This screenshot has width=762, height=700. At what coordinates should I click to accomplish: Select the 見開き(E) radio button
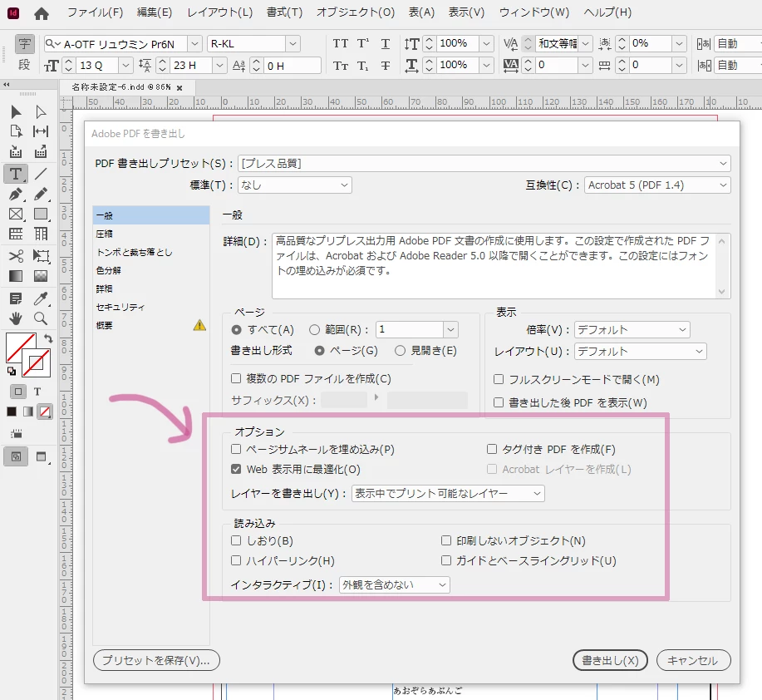pos(400,351)
